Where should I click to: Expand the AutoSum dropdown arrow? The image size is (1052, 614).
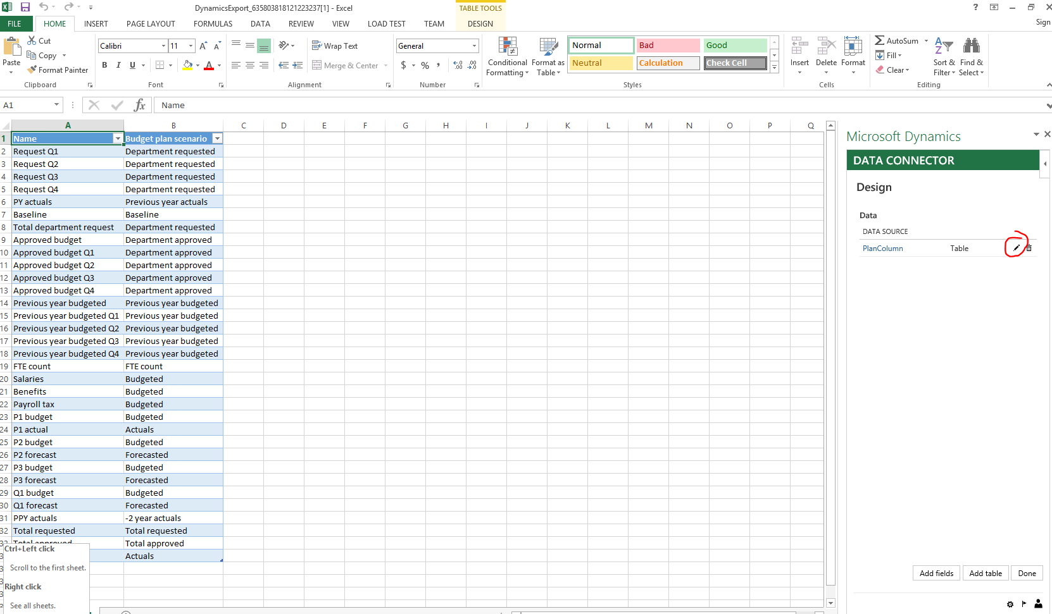tap(926, 40)
